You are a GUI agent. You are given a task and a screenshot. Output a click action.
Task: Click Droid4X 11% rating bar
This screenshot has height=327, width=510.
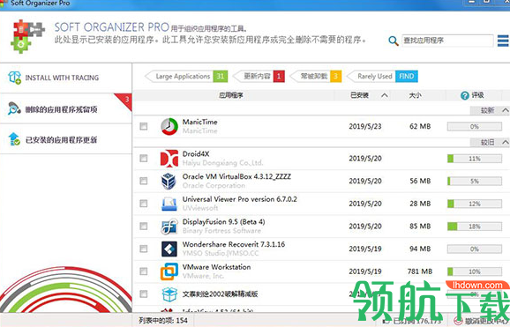475,159
